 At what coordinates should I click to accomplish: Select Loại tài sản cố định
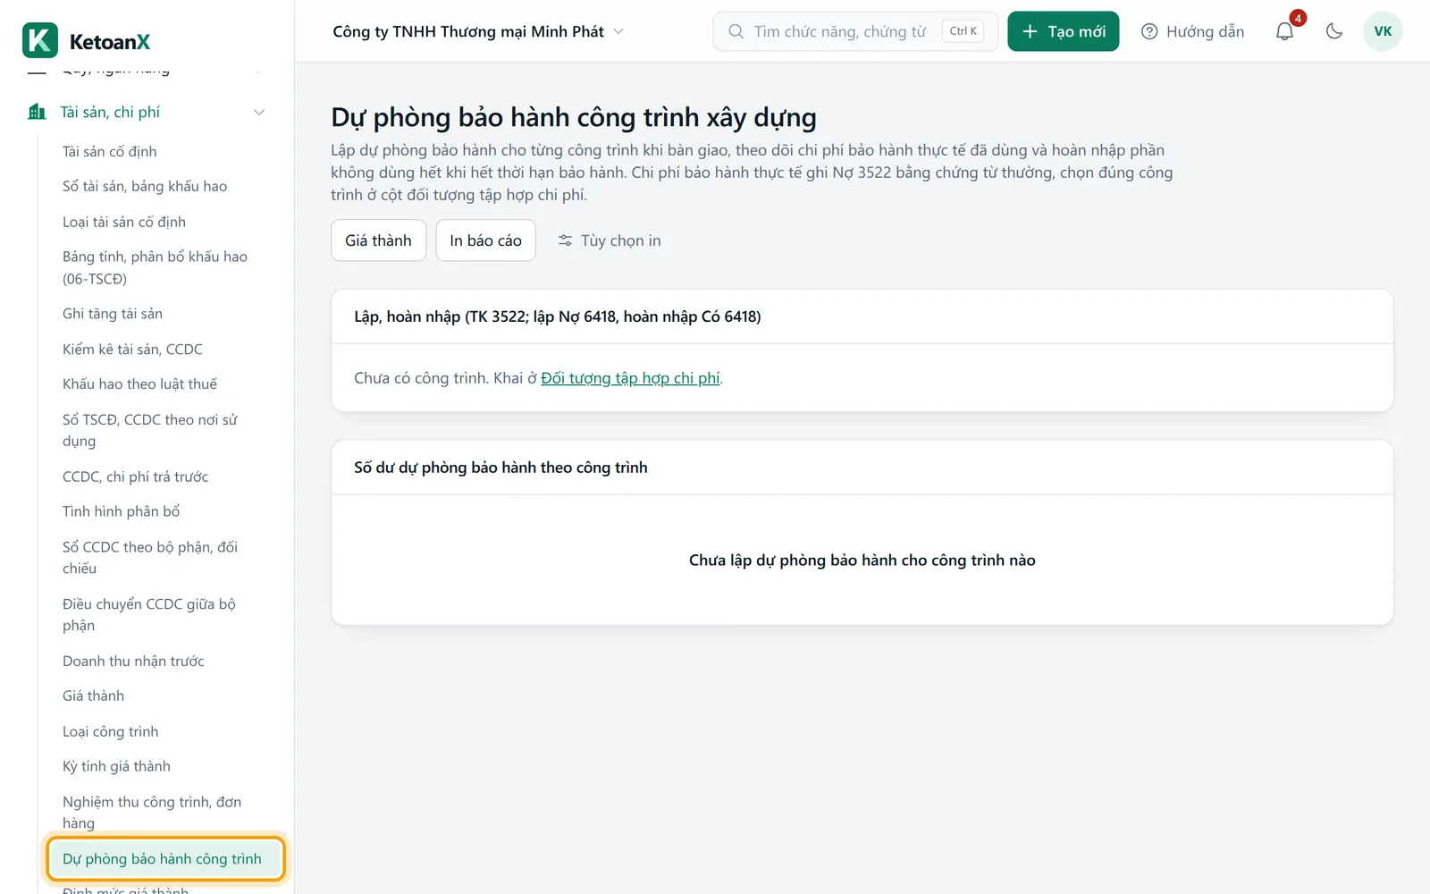click(x=124, y=222)
